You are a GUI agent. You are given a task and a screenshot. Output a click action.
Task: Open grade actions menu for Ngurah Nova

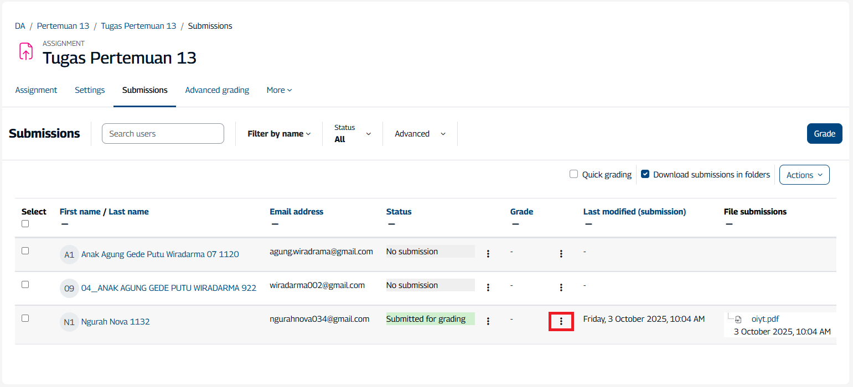click(561, 321)
